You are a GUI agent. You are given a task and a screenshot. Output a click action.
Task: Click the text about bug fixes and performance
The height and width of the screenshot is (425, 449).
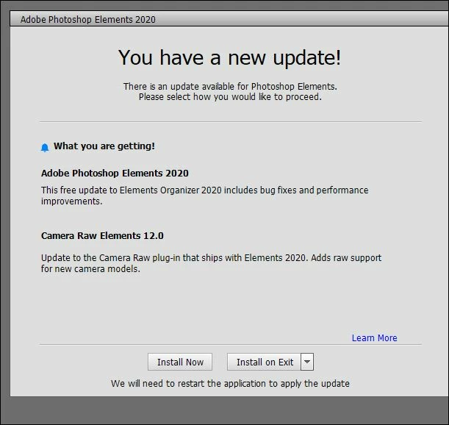coord(205,196)
